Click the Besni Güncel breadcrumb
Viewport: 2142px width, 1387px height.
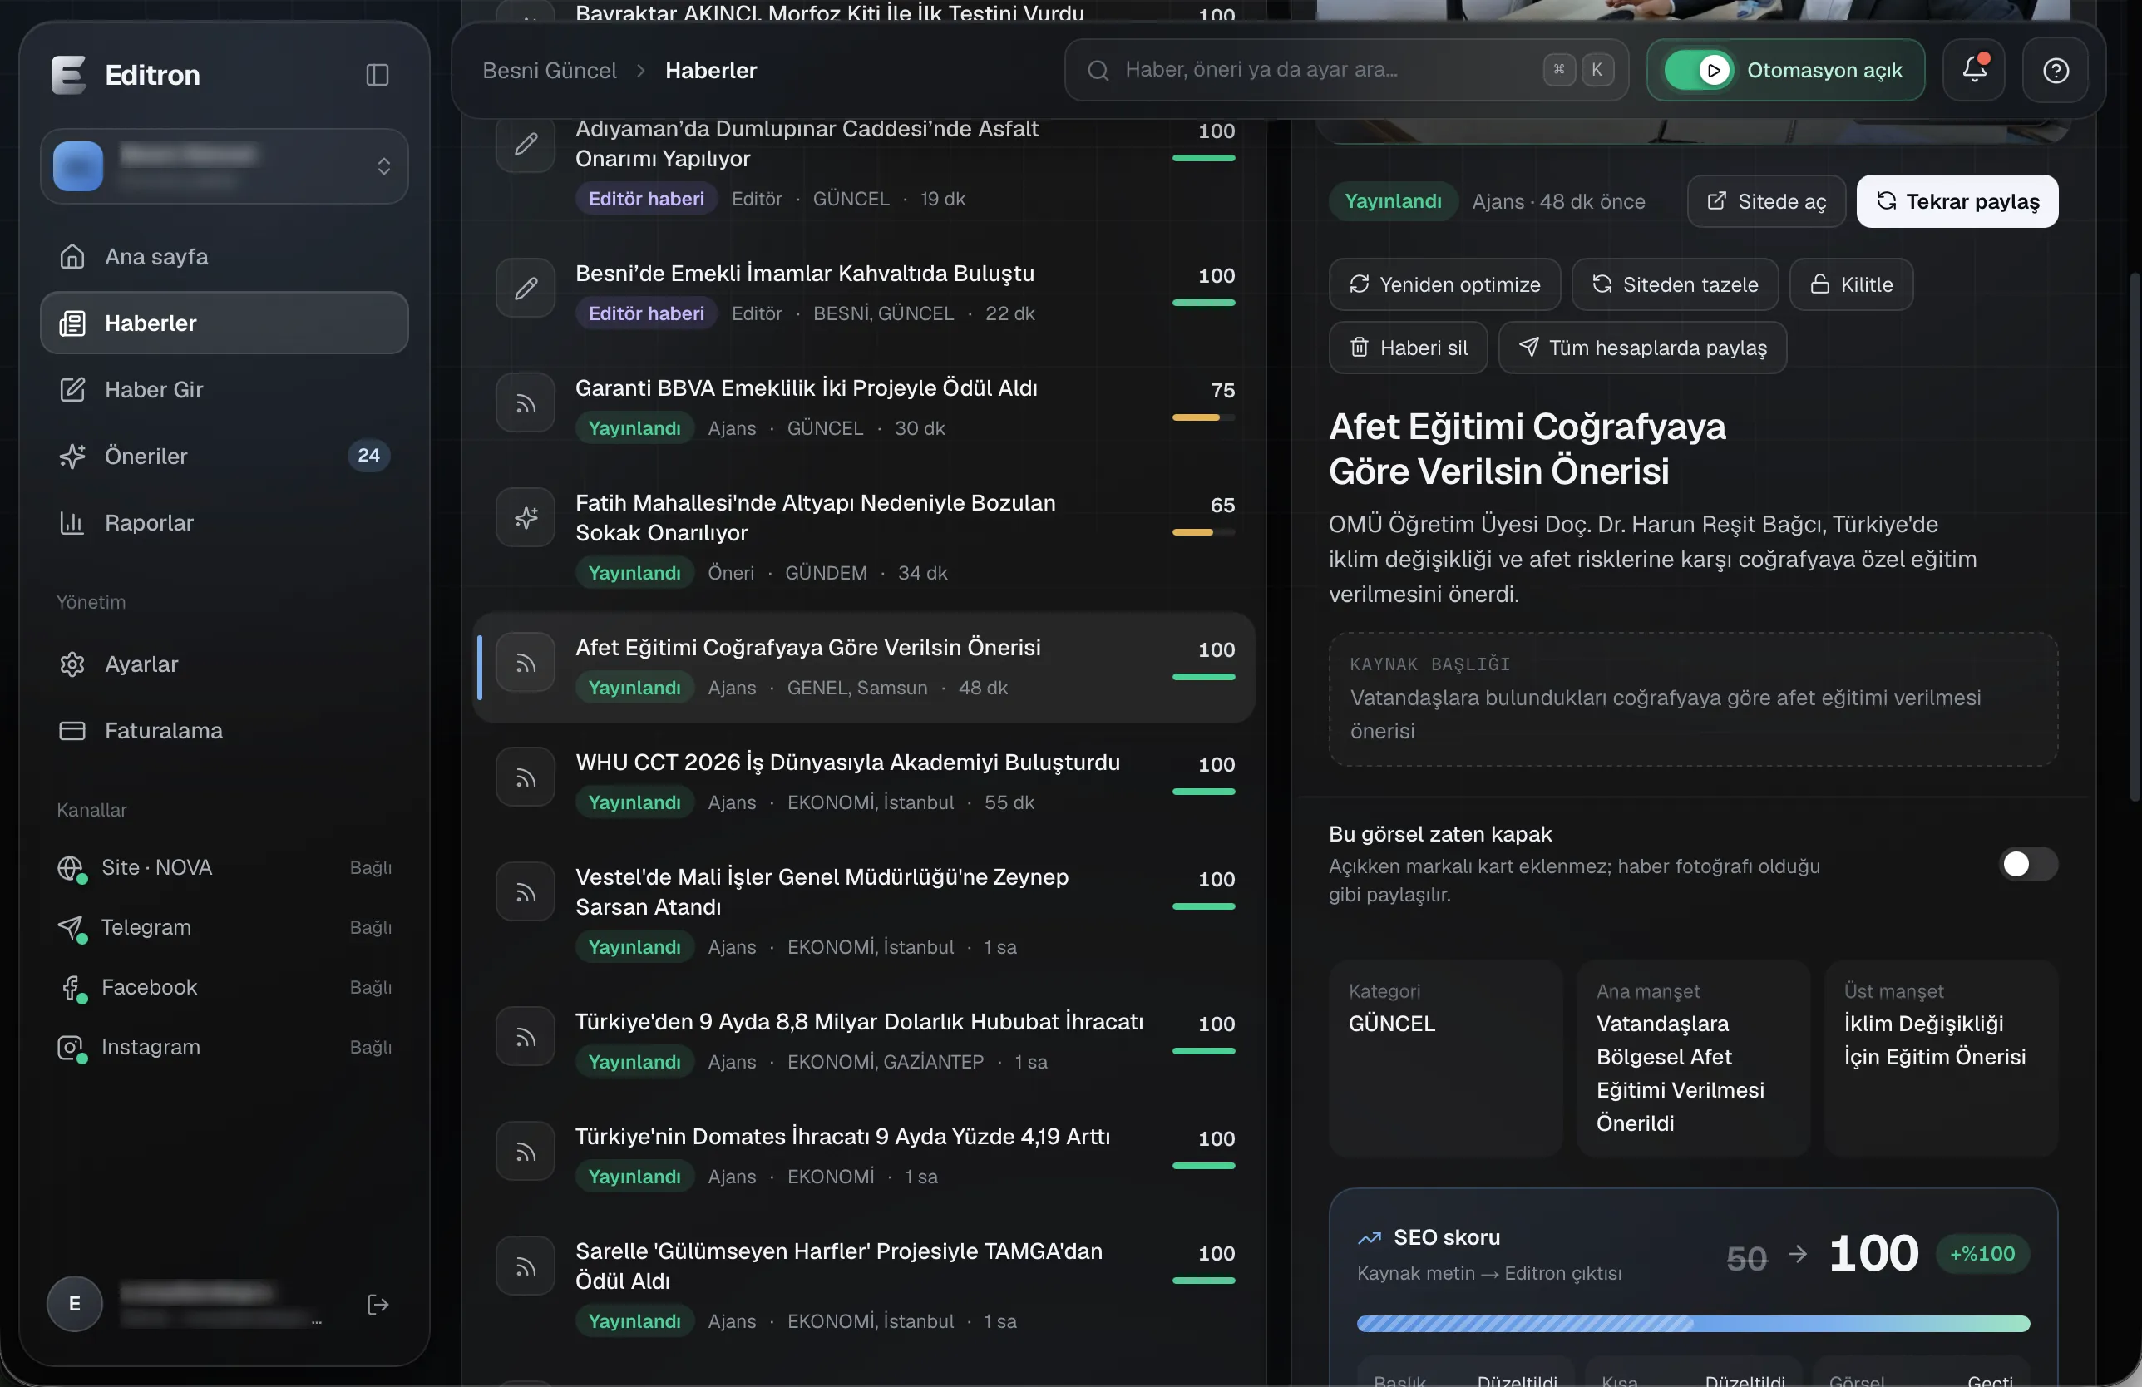click(549, 70)
